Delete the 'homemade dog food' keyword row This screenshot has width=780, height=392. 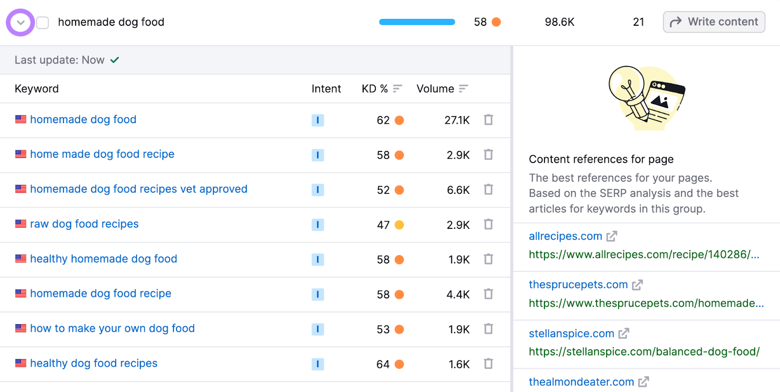pos(488,120)
